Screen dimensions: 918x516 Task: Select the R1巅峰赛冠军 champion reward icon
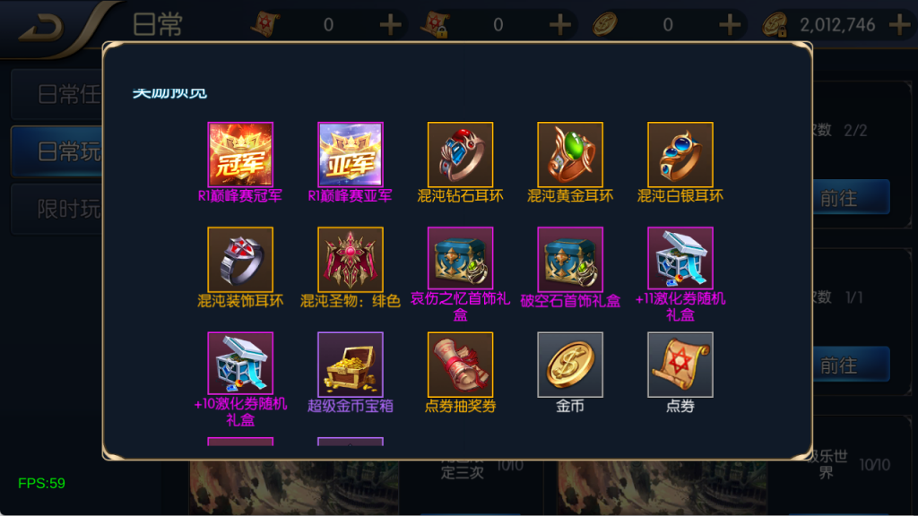[240, 154]
